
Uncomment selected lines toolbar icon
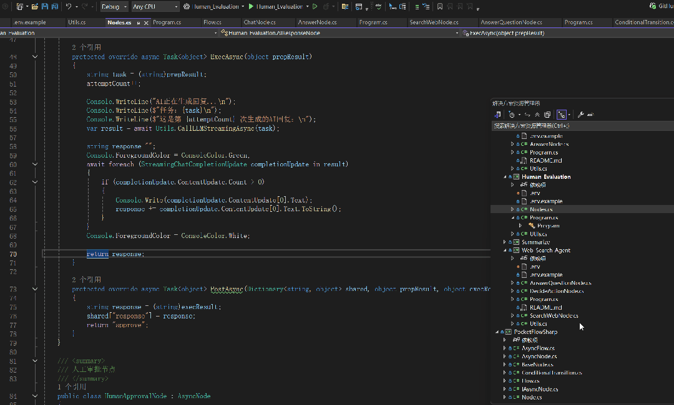pos(426,6)
